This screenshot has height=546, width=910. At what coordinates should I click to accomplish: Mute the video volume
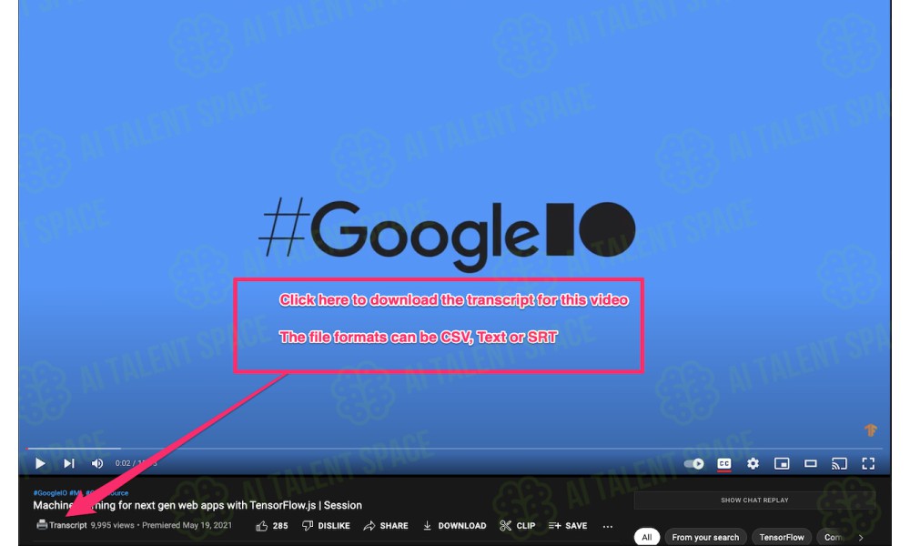[97, 463]
